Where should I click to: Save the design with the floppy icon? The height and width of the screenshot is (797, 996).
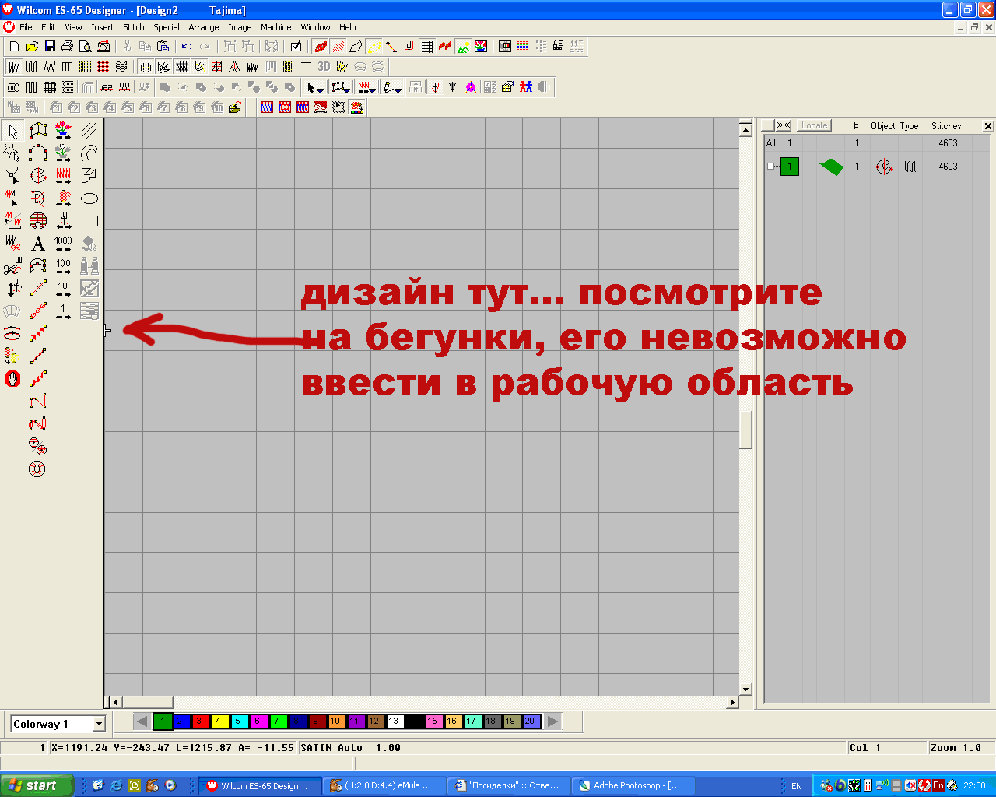click(x=50, y=47)
